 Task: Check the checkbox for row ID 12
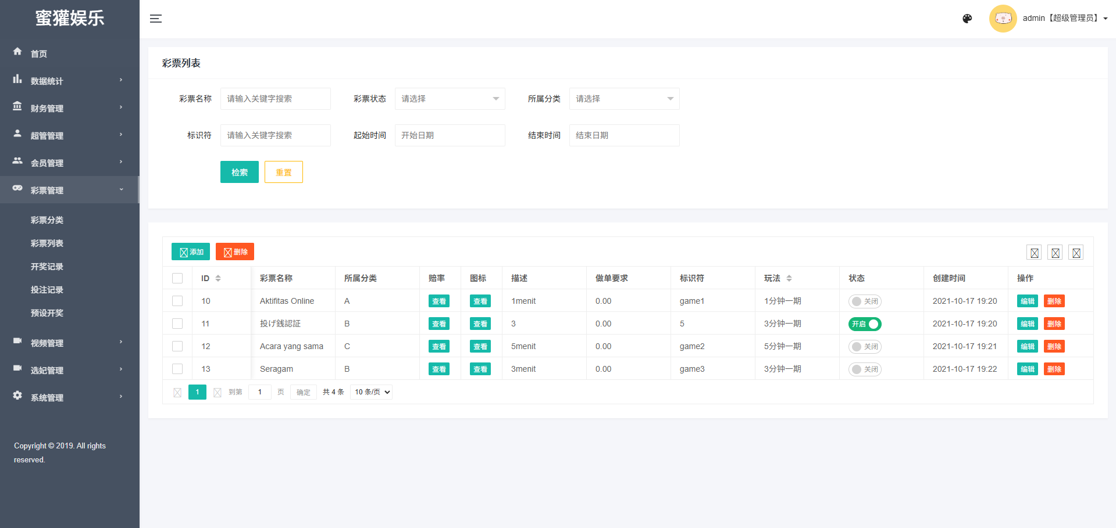pyautogui.click(x=177, y=346)
